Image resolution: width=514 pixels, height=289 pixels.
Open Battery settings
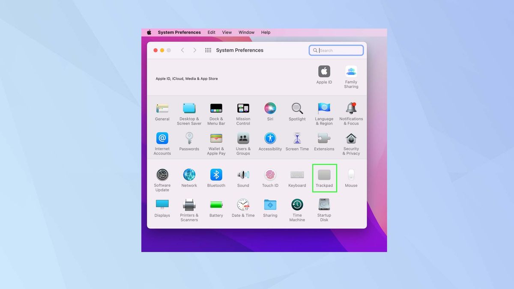[216, 206]
